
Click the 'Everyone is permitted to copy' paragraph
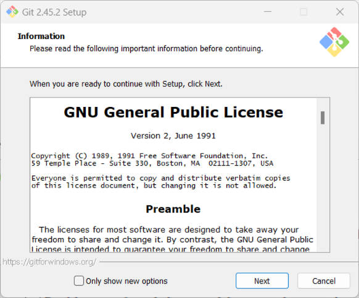click(x=161, y=182)
